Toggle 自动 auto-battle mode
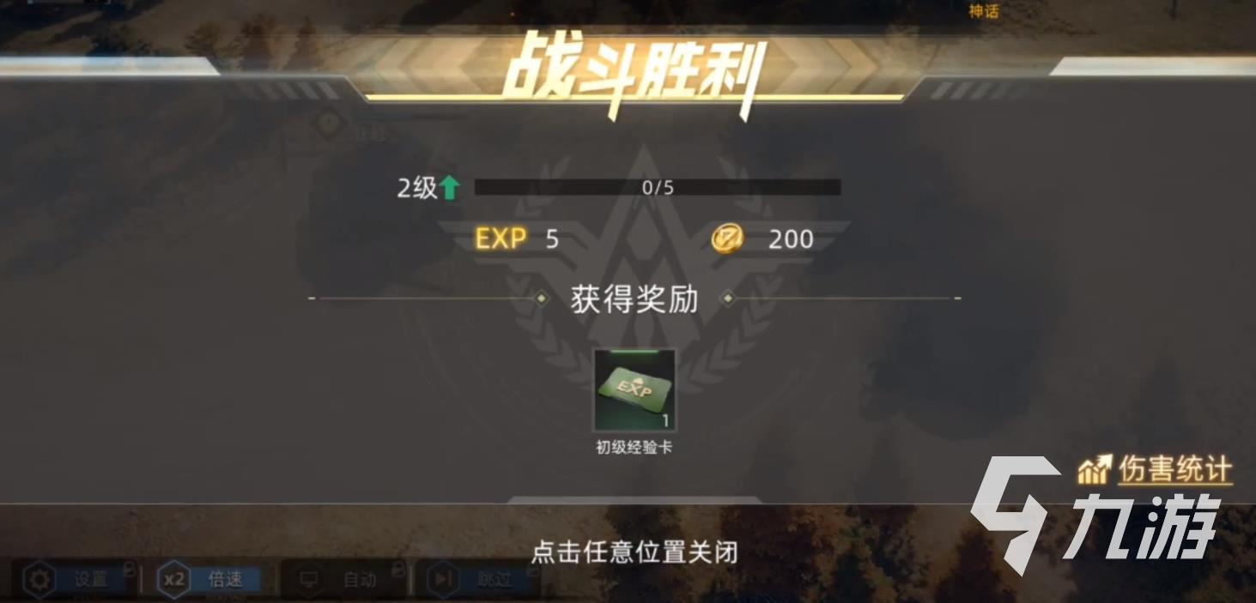 (343, 580)
